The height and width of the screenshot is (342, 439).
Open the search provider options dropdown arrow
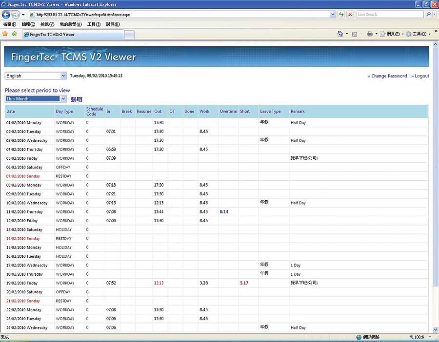pos(435,14)
